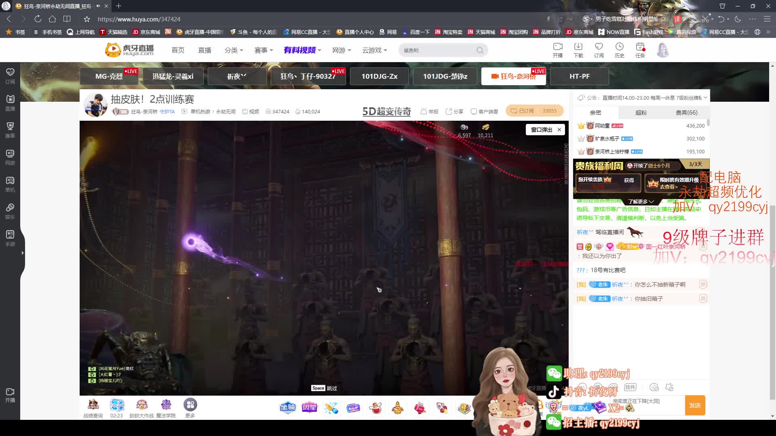776x436 pixels.
Task: Switch to the 亲密 tab
Action: pyautogui.click(x=595, y=113)
